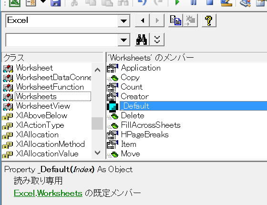
Task: Open help with the yellow question mark
Action: coord(209,20)
